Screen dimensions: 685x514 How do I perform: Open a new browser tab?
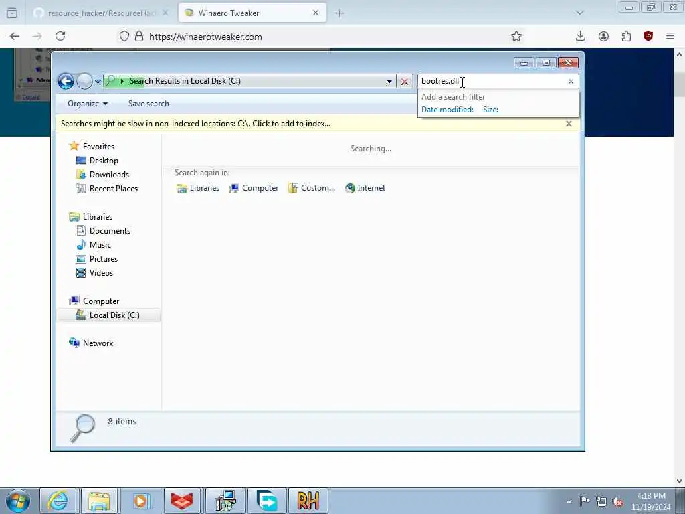point(339,13)
